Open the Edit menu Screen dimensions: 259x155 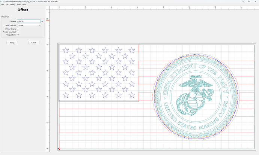coord(7,4)
